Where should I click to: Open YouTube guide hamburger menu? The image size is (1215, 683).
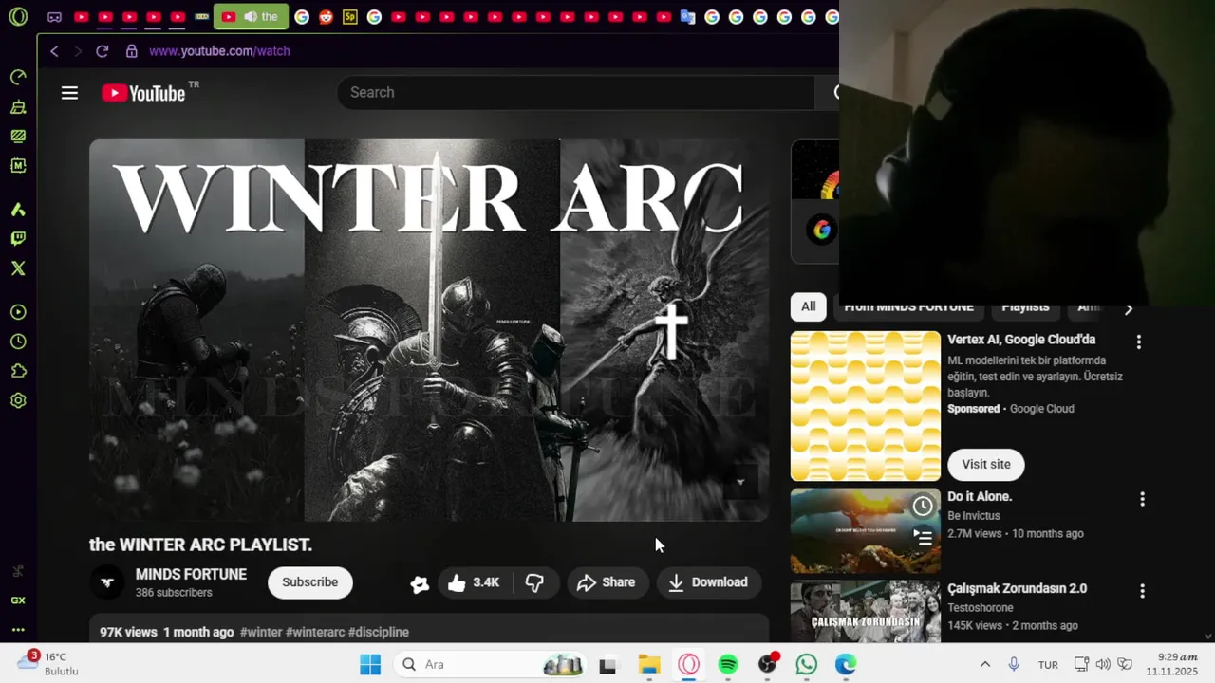tap(69, 92)
